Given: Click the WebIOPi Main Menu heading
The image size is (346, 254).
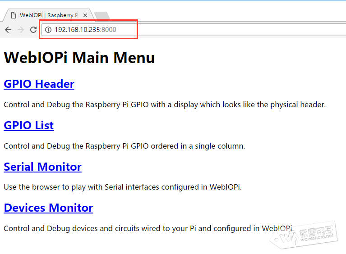Looking at the screenshot, I should (x=79, y=58).
